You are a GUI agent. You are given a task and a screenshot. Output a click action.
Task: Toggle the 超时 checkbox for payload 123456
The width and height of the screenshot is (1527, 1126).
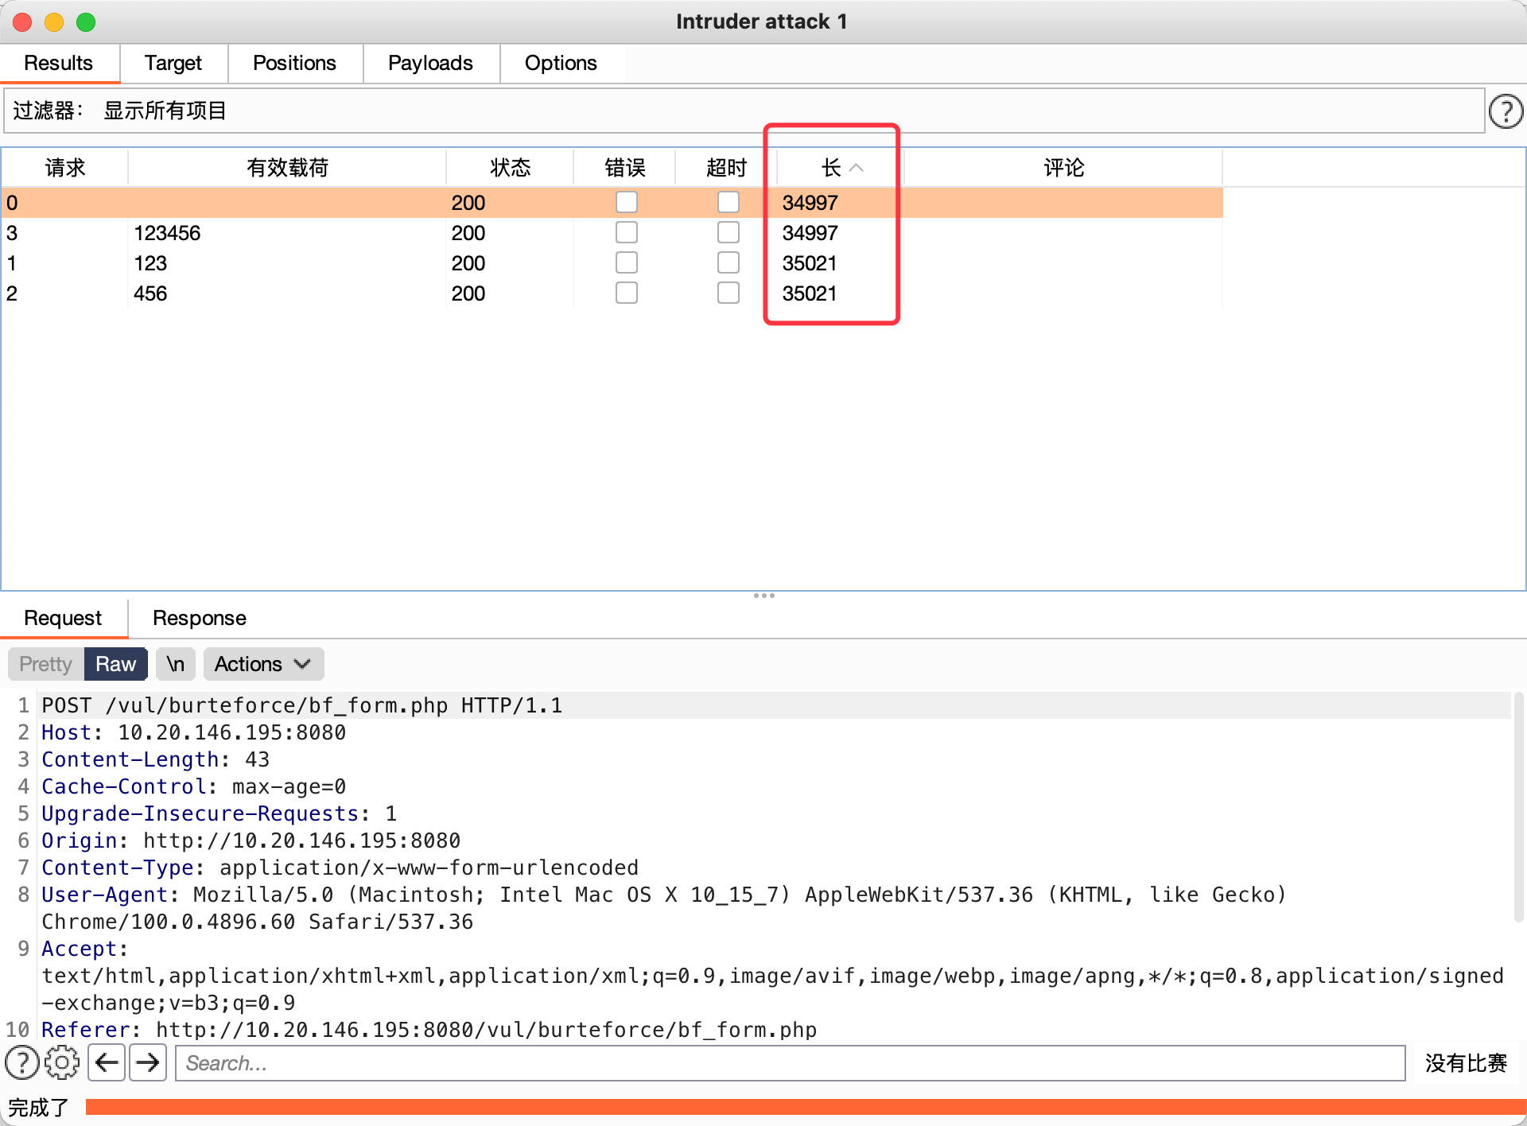click(728, 232)
